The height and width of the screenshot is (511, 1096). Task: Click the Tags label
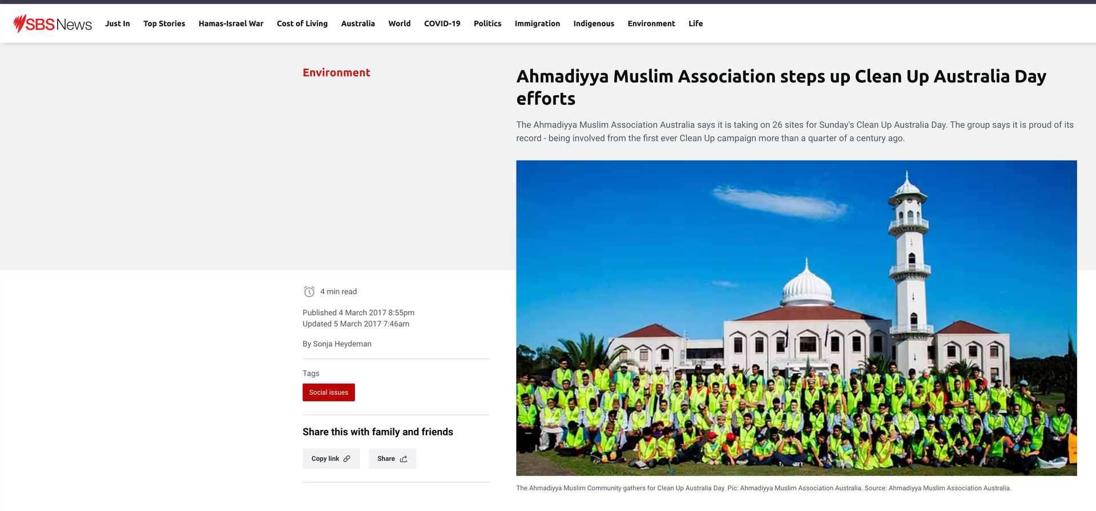click(311, 373)
